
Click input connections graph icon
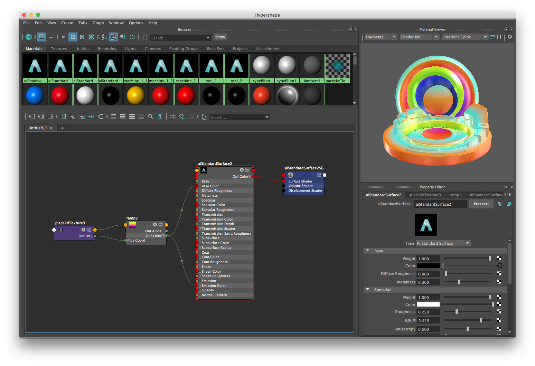[x=32, y=117]
